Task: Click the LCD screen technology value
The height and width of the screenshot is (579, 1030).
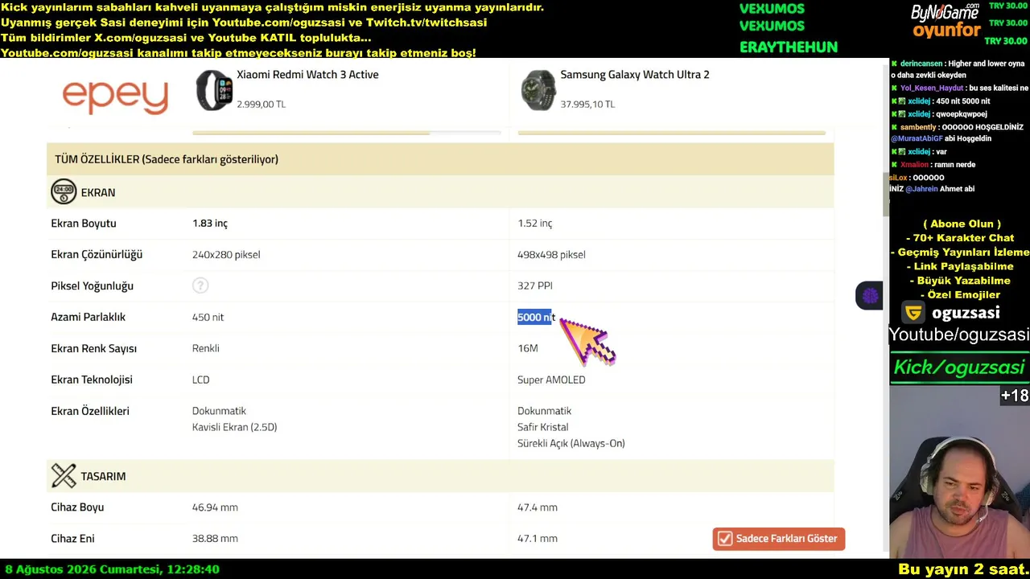Action: [201, 380]
